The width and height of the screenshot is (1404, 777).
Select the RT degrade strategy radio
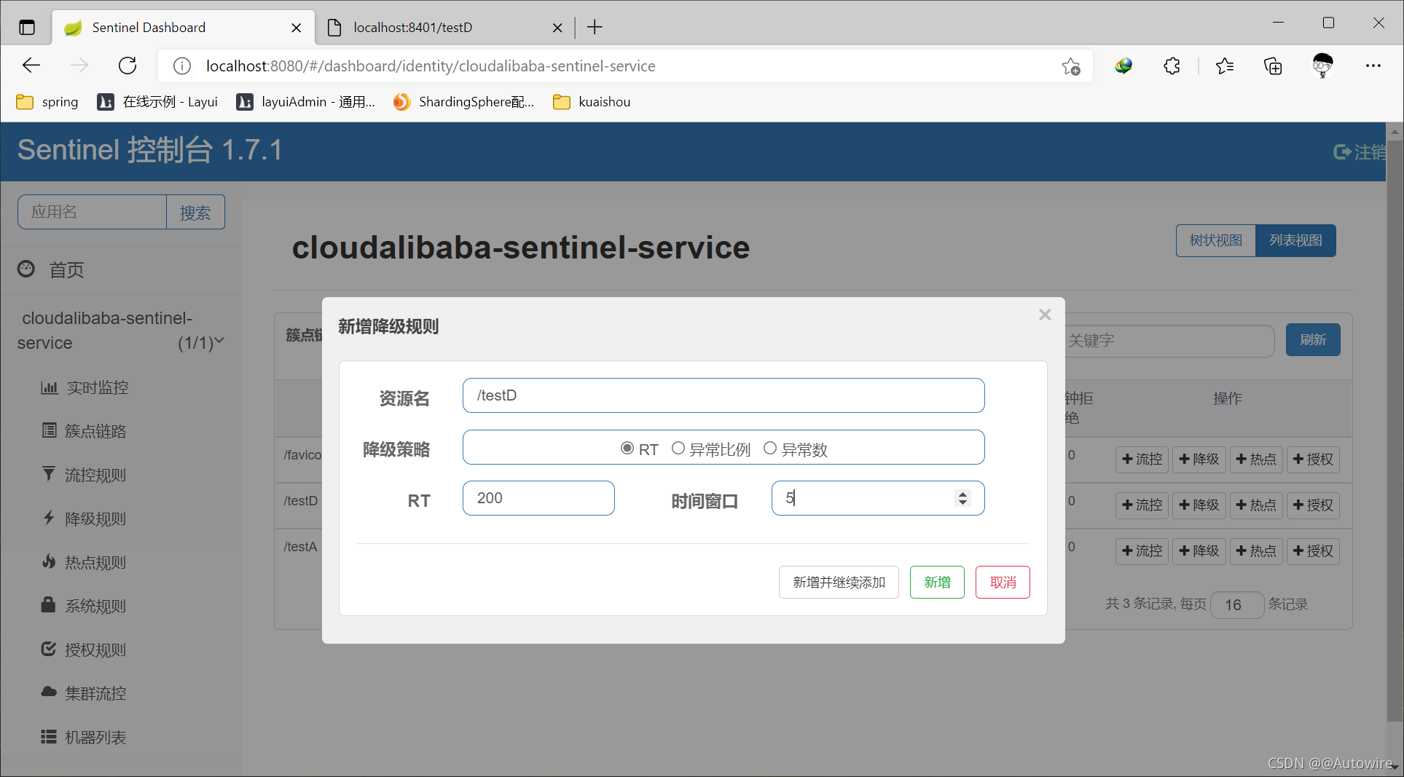(x=627, y=449)
